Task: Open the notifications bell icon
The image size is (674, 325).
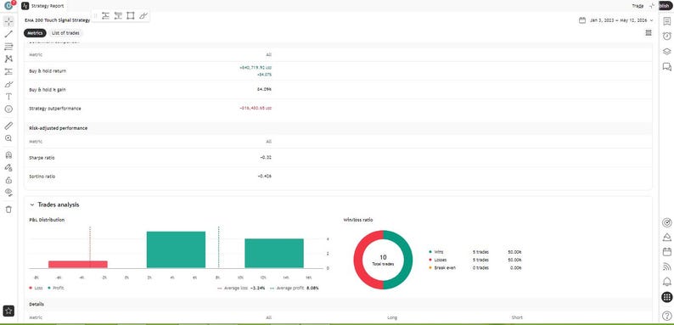Action: coord(666,282)
